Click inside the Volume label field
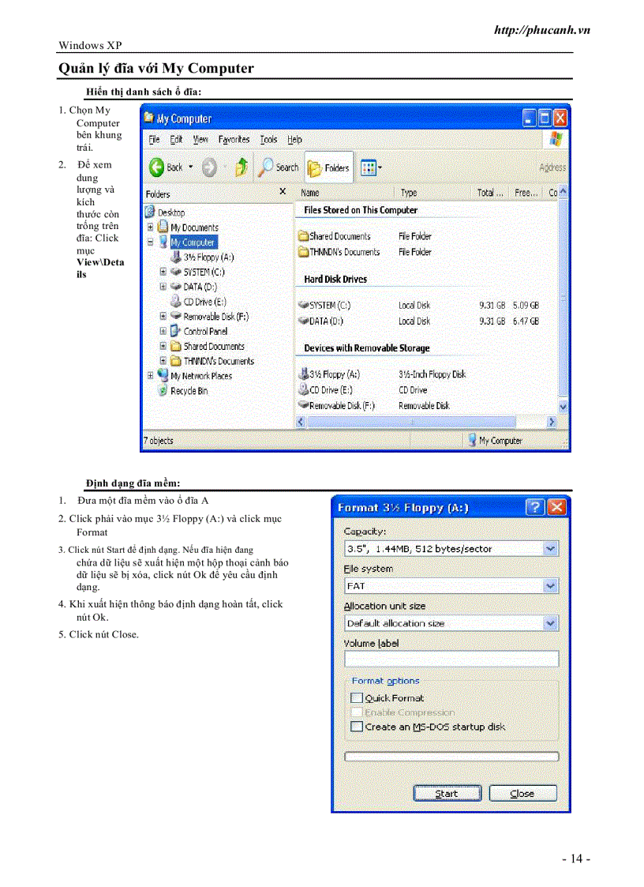Viewport: 644px width, 887px height. (x=451, y=658)
